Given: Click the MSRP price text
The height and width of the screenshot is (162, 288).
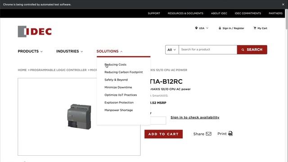Looking at the screenshot, I should coord(158,103).
